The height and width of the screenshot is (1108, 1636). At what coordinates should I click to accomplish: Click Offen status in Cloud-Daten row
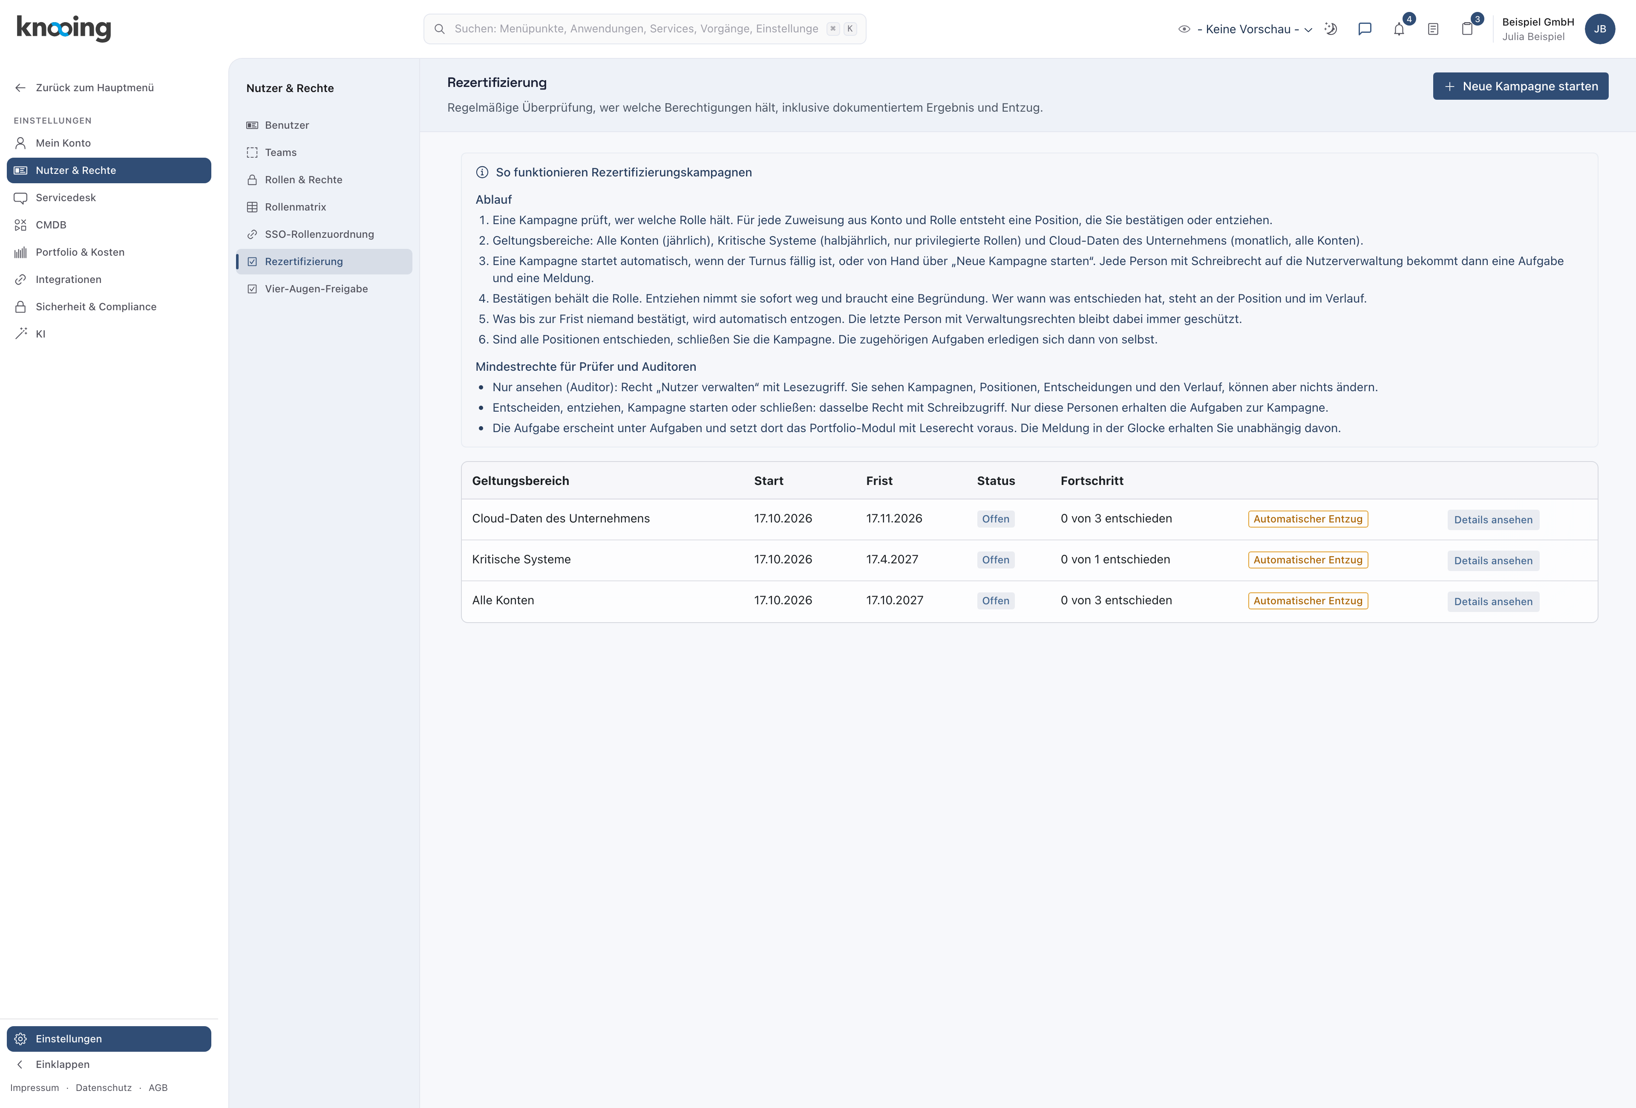point(995,519)
